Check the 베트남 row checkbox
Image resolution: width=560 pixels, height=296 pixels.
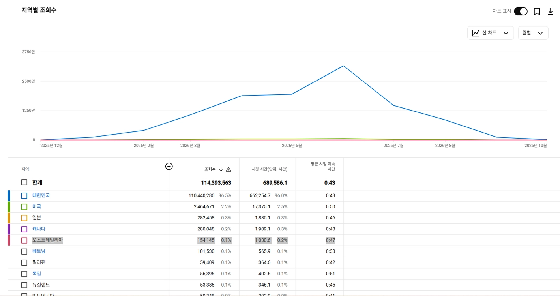pyautogui.click(x=24, y=251)
